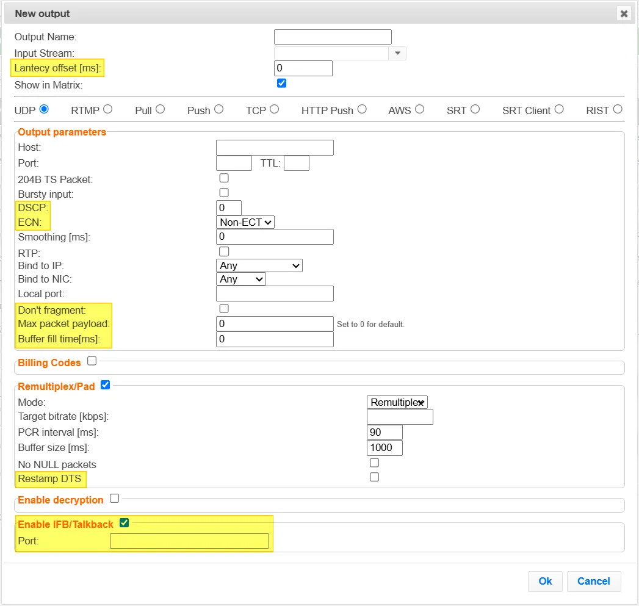Close the New output dialog

(624, 14)
